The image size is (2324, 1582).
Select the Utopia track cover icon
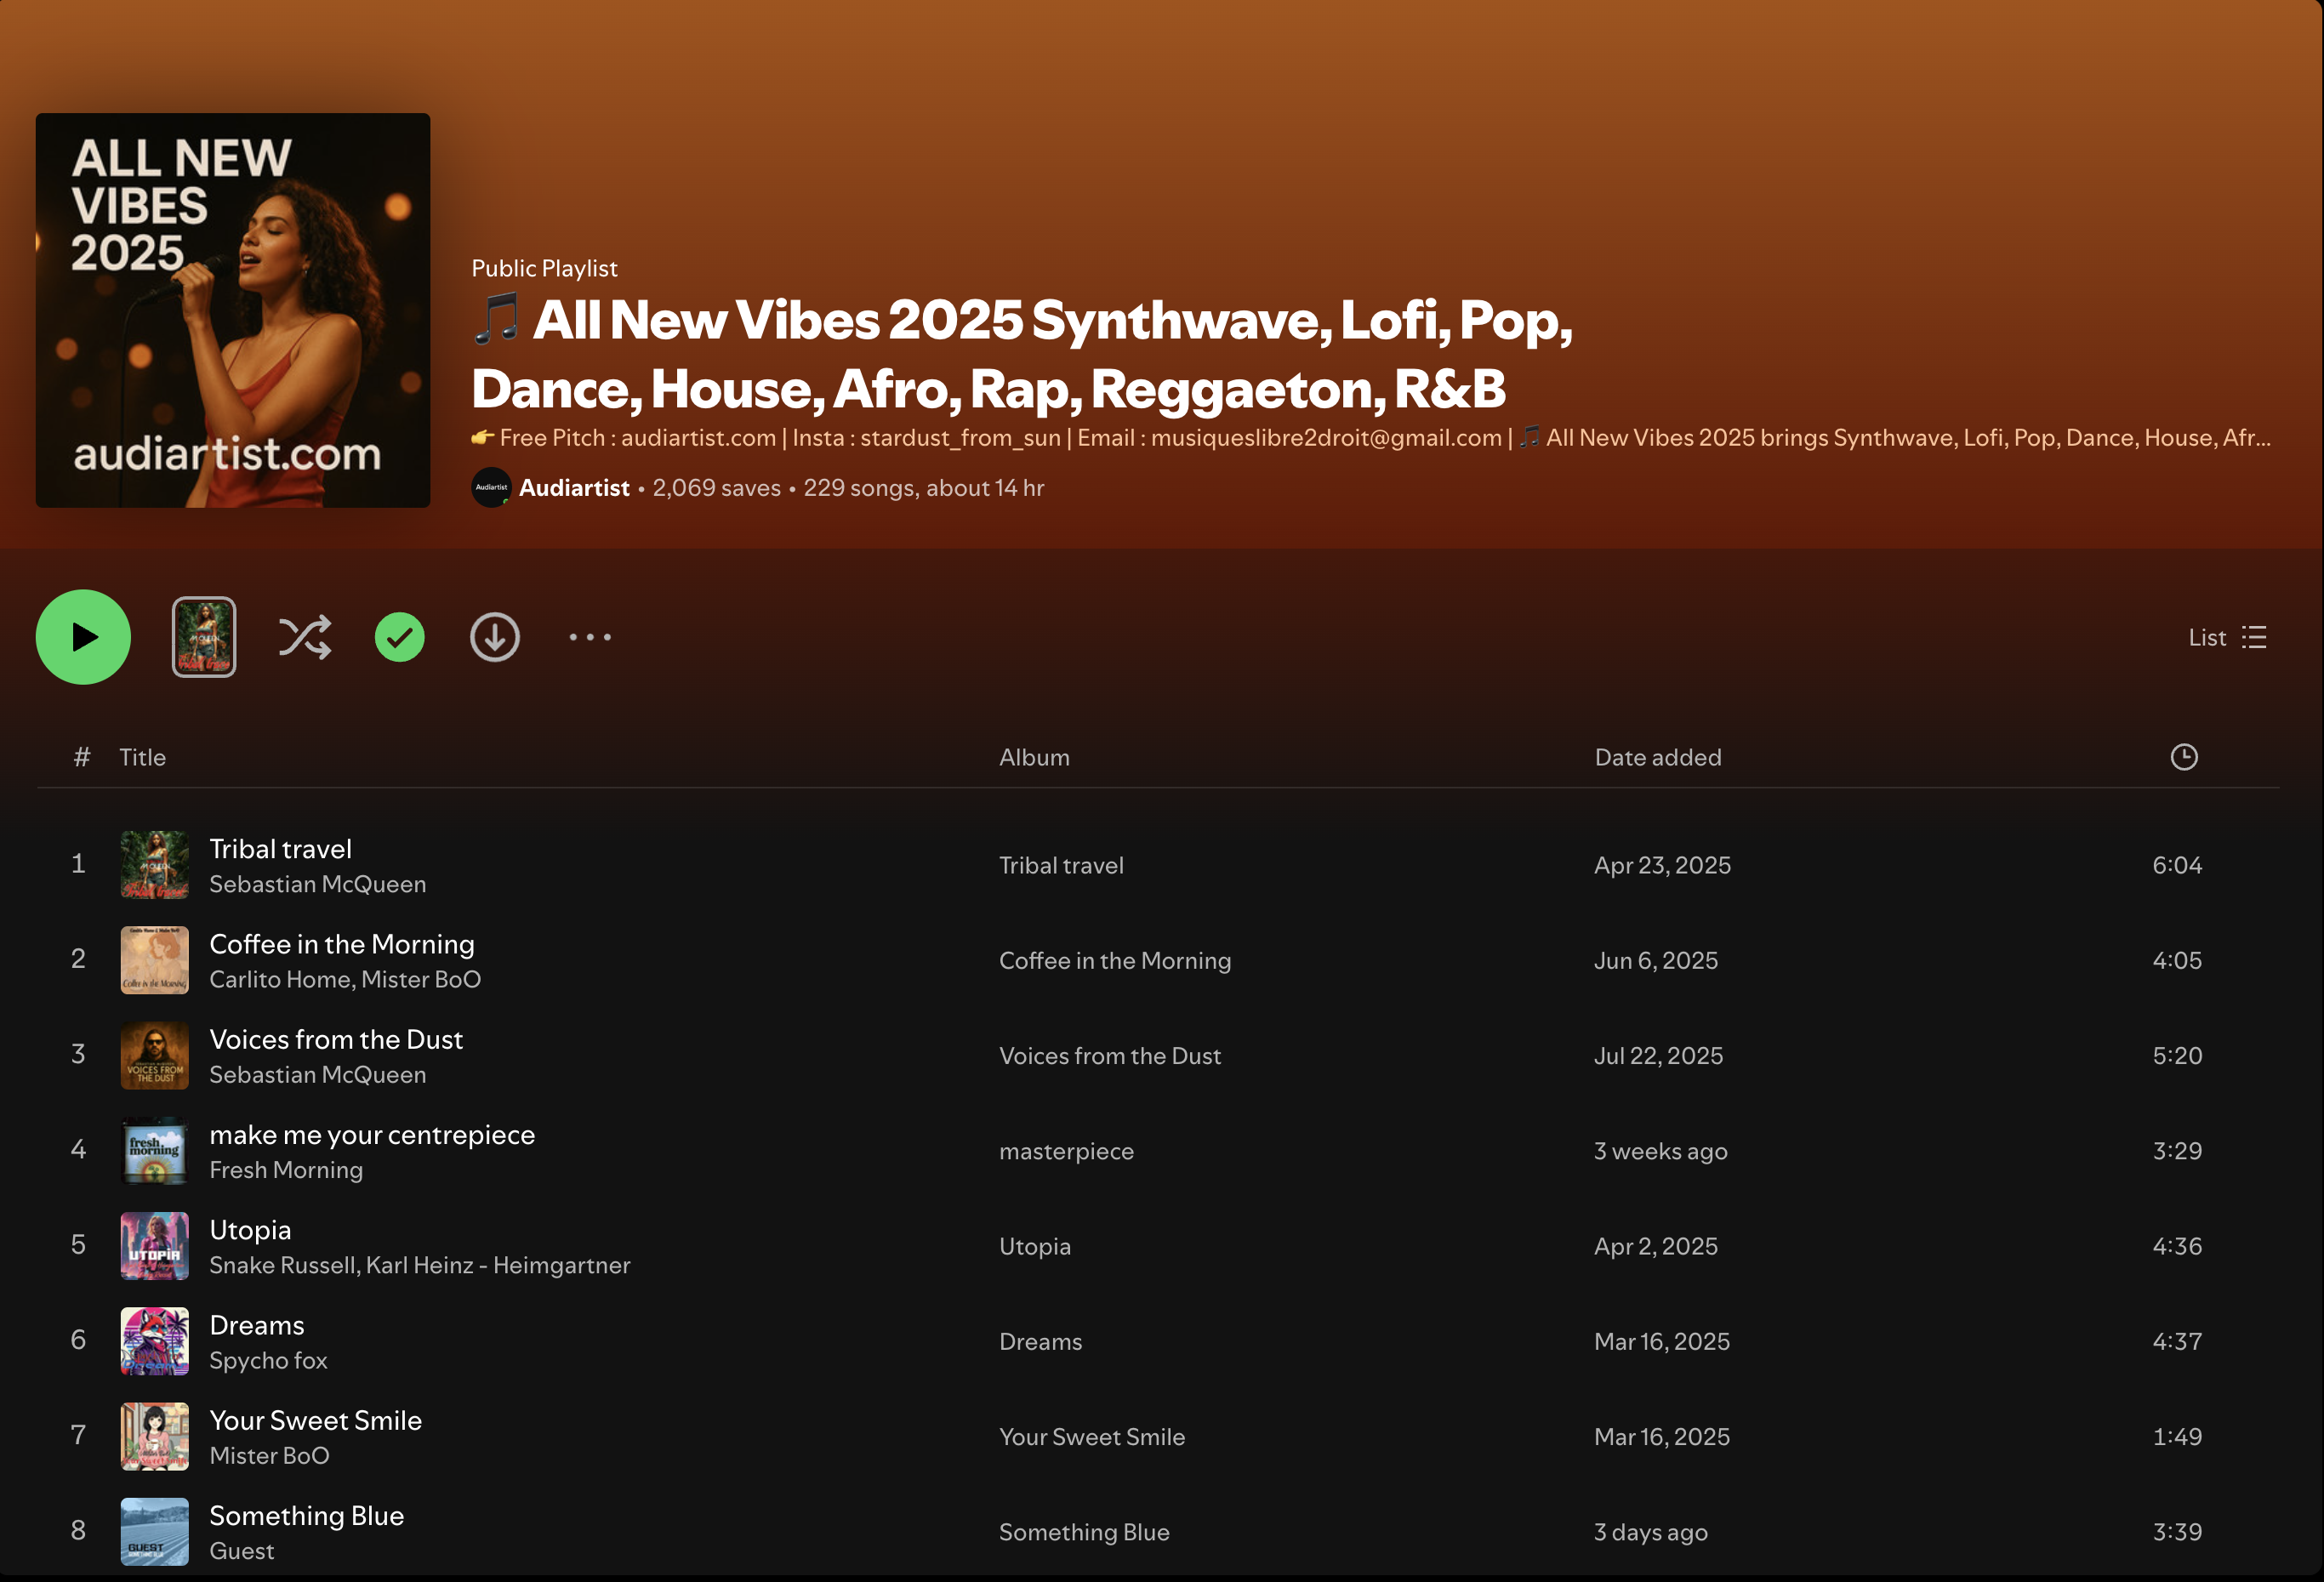pyautogui.click(x=155, y=1246)
